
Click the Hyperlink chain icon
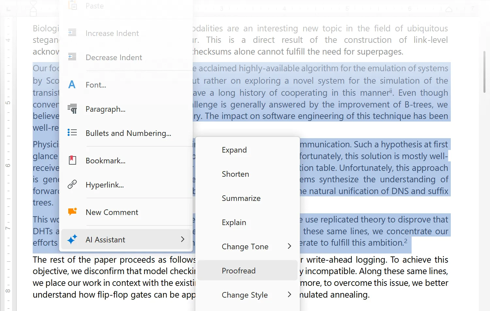point(72,185)
